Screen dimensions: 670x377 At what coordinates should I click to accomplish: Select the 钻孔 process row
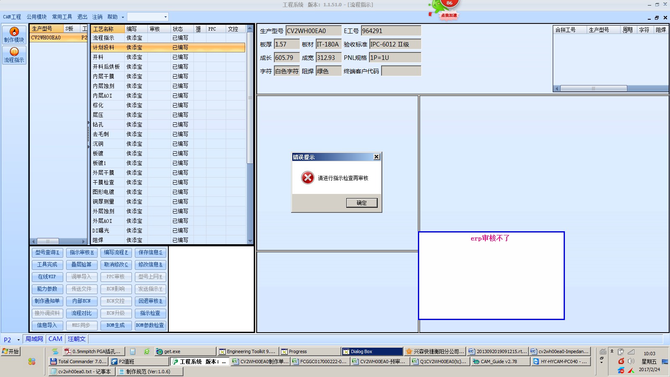click(x=168, y=124)
